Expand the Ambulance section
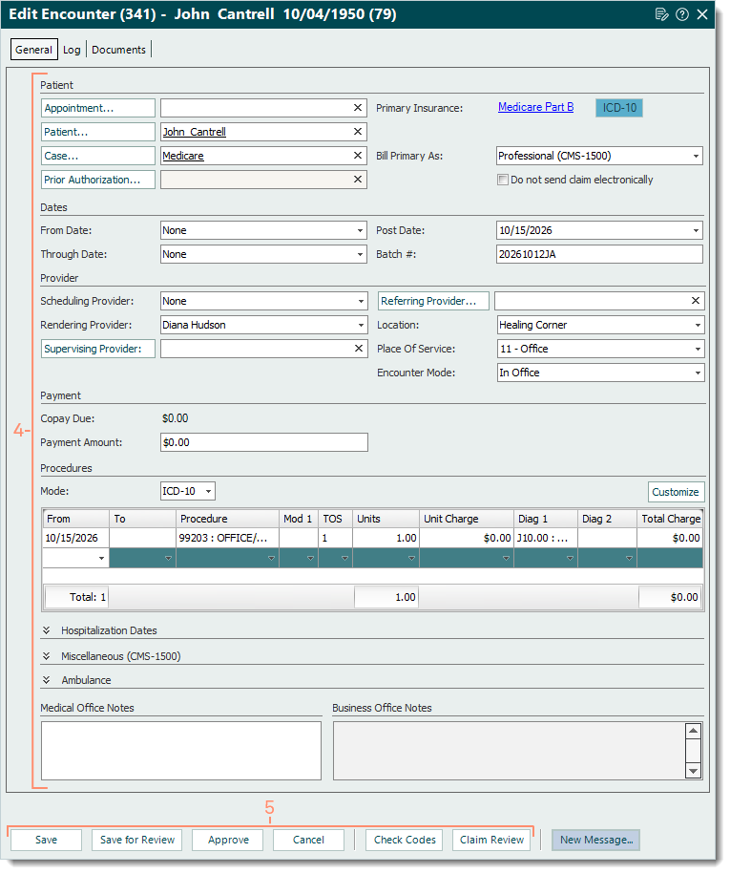 click(47, 680)
